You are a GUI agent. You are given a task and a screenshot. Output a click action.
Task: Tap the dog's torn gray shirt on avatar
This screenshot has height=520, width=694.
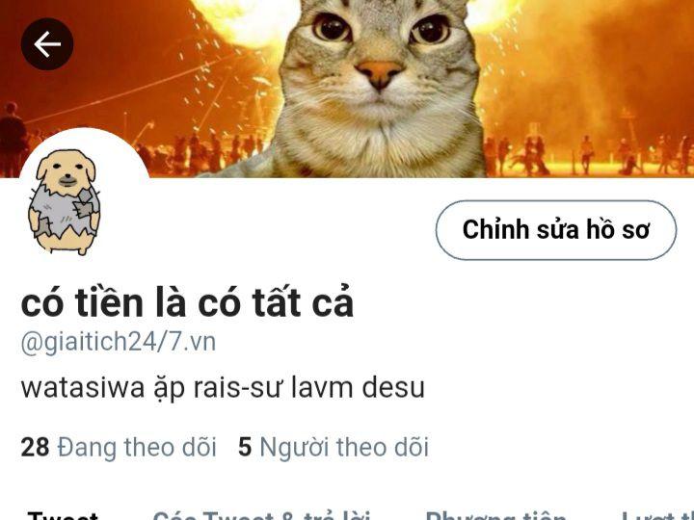tap(65, 209)
